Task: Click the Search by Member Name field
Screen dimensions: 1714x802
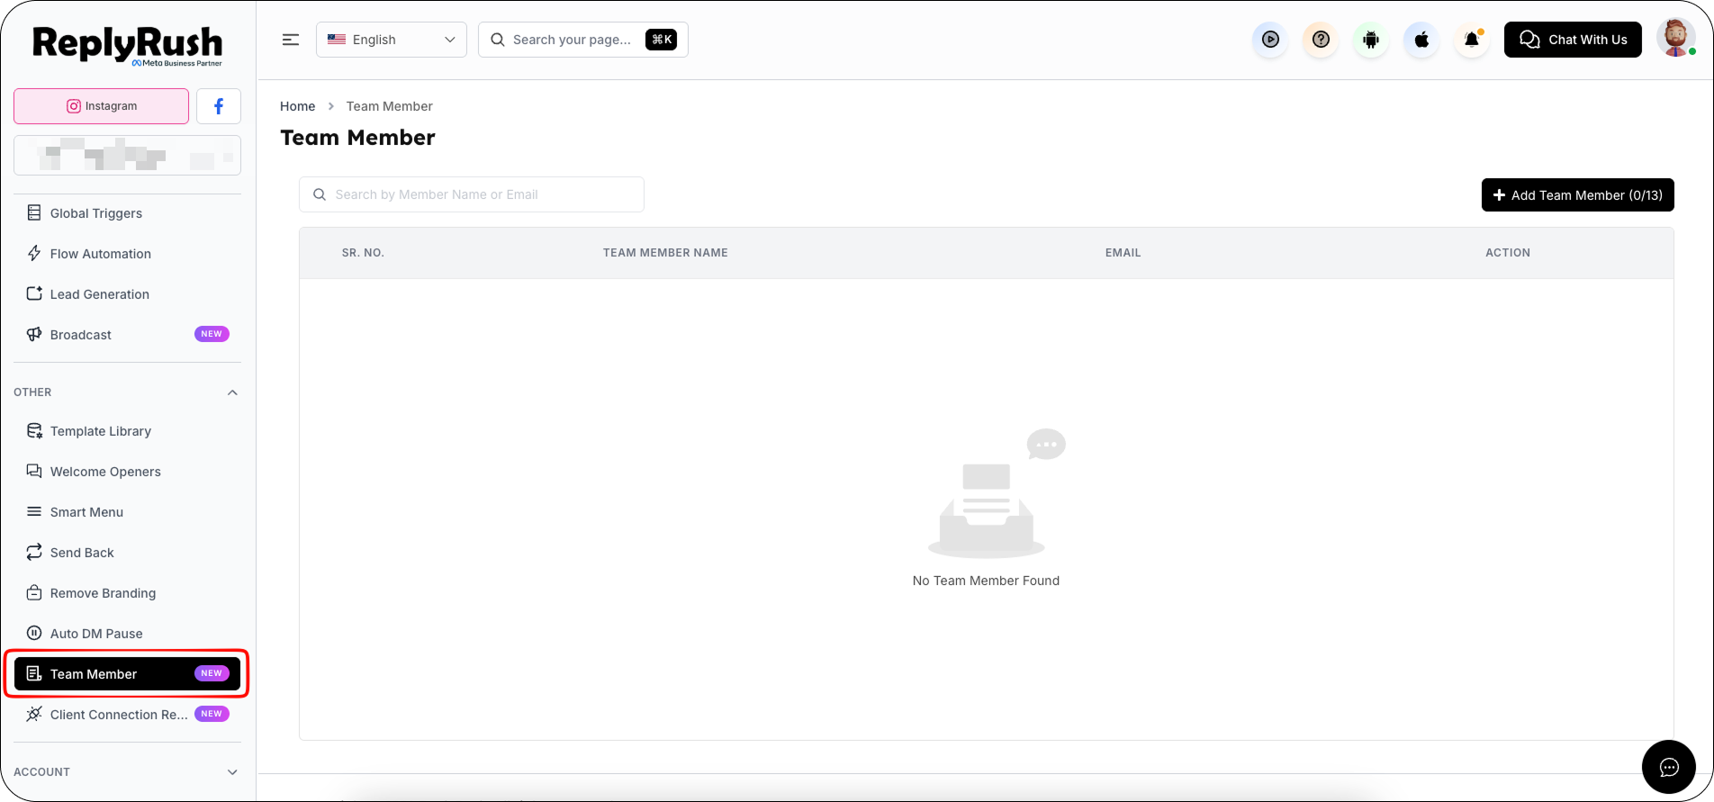Action: tap(472, 194)
